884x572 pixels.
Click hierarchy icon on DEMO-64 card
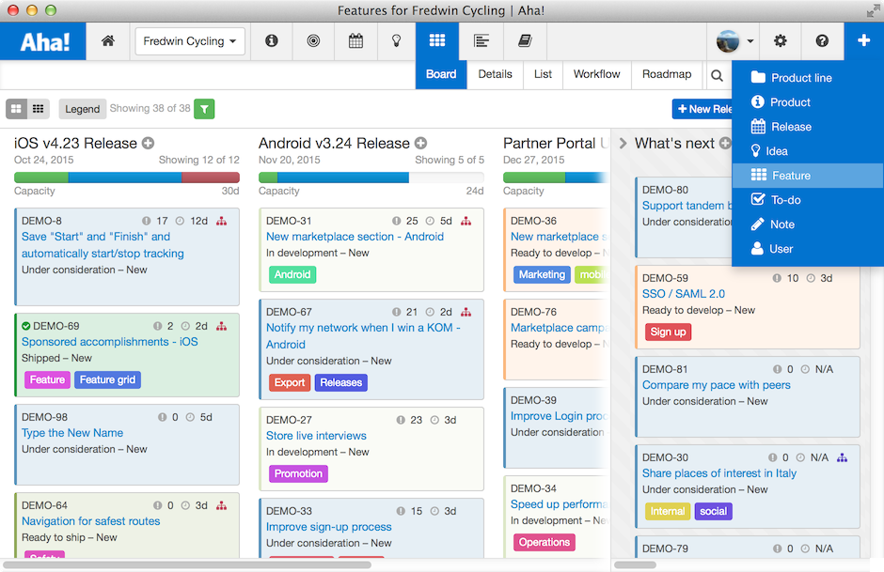pyautogui.click(x=222, y=505)
